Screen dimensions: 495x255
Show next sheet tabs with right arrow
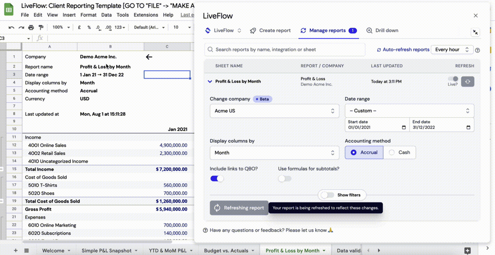pyautogui.click(x=379, y=250)
